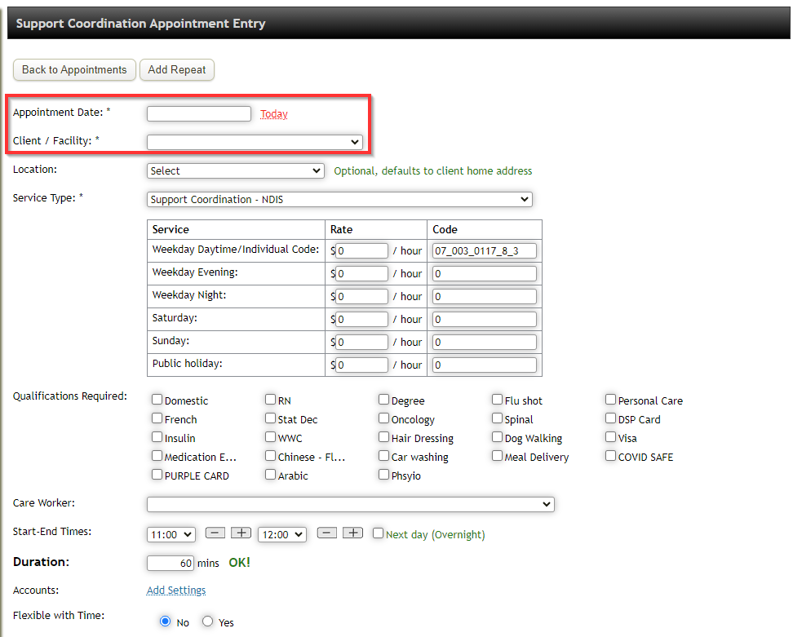Open the Care Worker dropdown
This screenshot has height=637, width=793.
[x=351, y=503]
